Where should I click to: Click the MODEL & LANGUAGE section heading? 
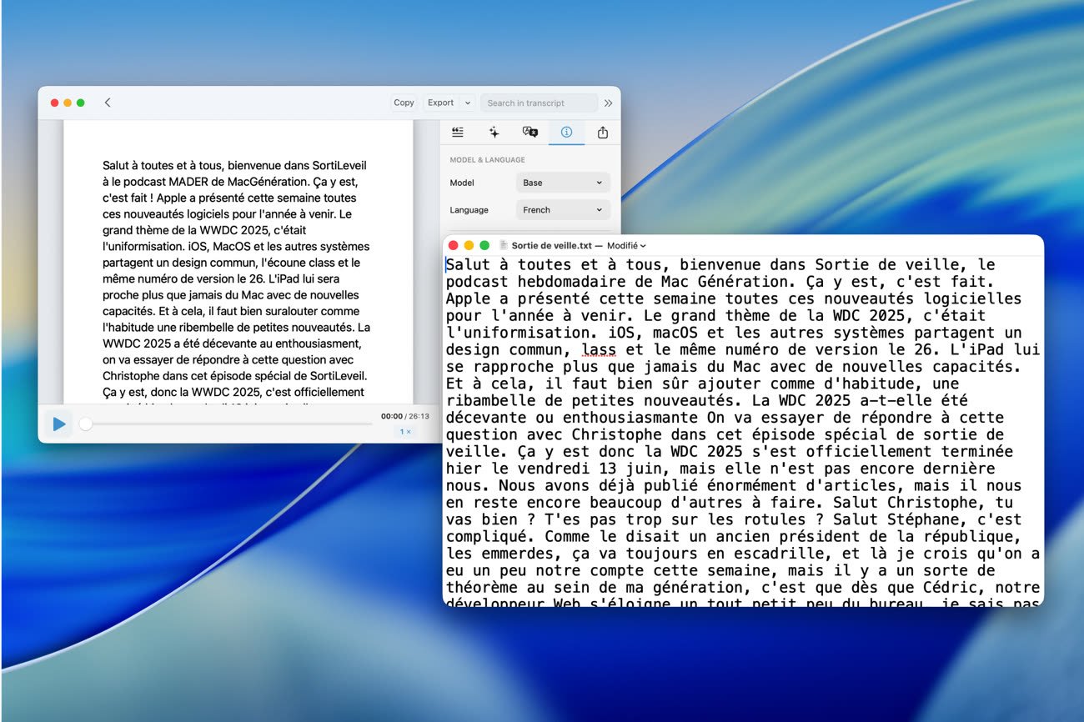[487, 159]
